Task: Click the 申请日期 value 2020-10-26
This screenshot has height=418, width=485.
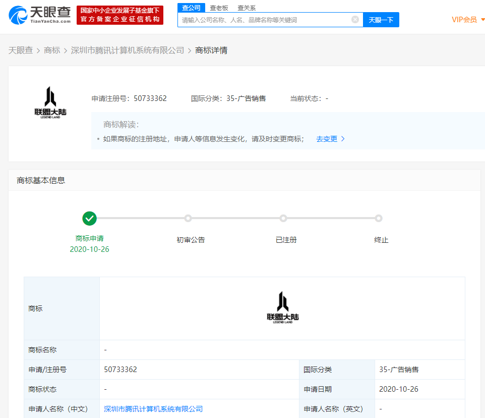Action: [x=399, y=389]
